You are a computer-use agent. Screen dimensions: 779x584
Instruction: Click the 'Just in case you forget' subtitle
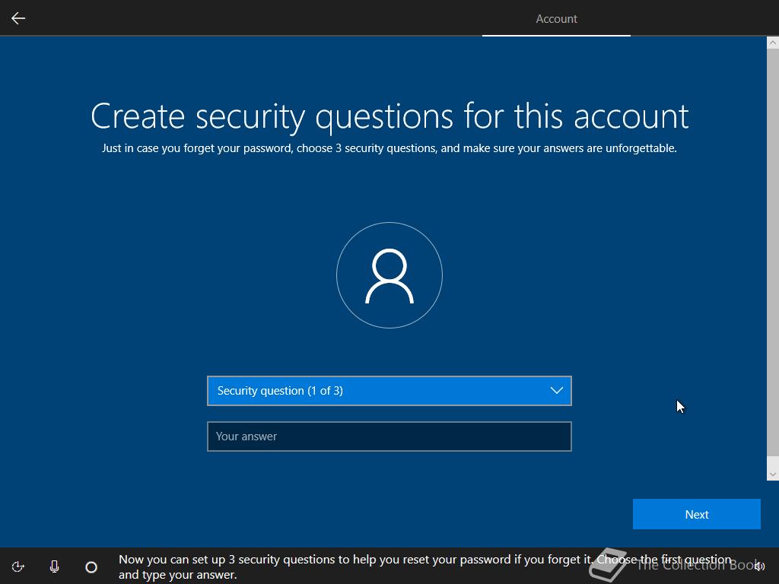389,148
